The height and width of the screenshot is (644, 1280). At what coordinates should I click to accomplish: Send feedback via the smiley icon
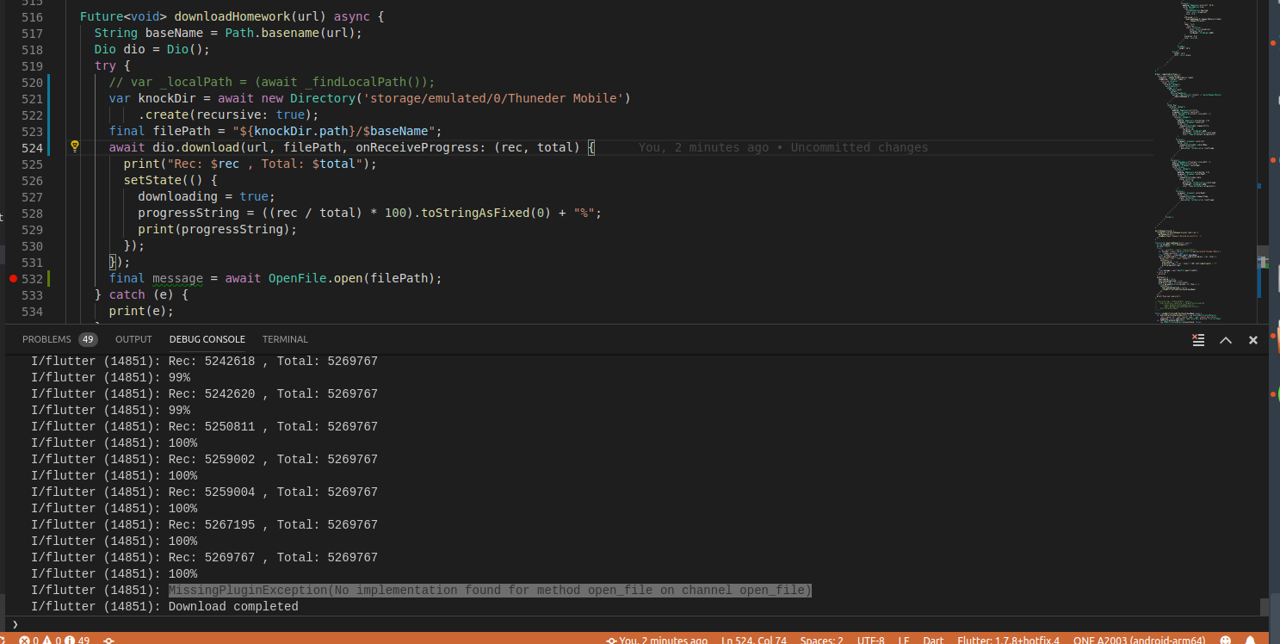tap(1225, 640)
